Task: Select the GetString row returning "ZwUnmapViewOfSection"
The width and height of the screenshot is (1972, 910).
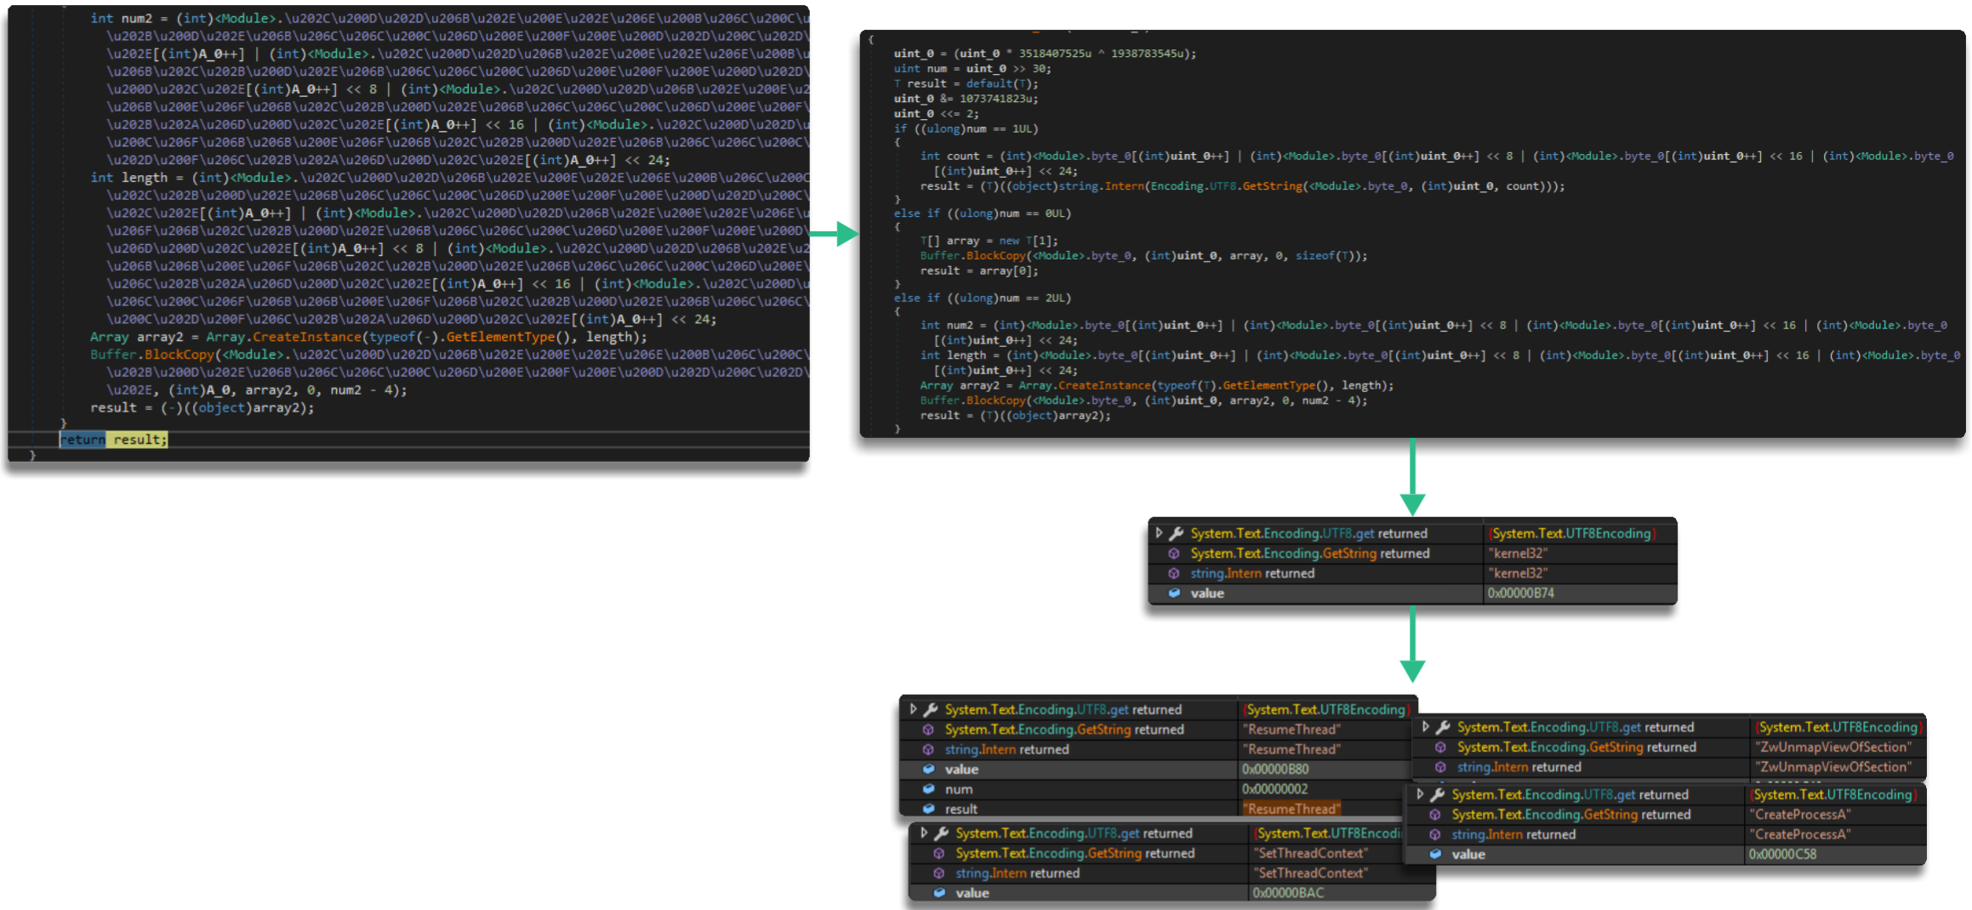Action: click(1576, 747)
